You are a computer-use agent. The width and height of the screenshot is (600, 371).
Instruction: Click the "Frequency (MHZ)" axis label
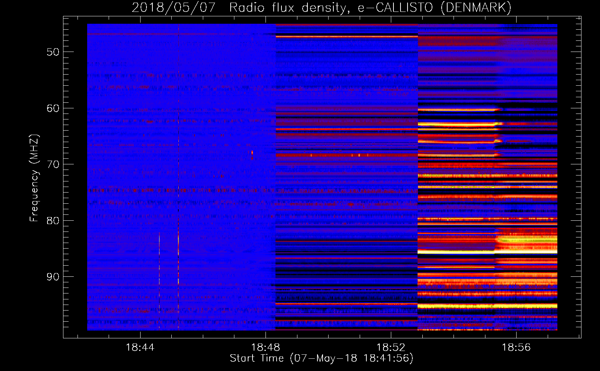click(34, 178)
